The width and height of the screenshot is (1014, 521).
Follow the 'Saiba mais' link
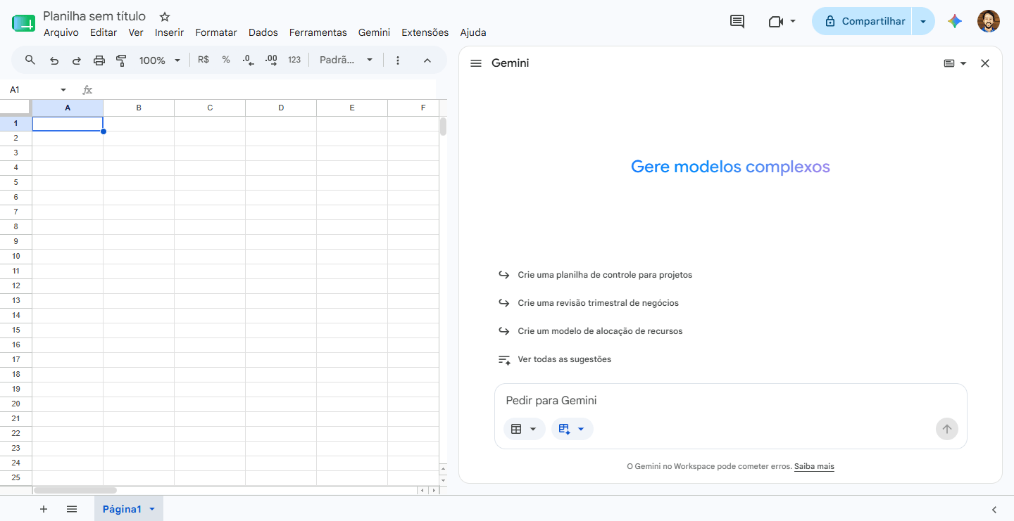click(x=814, y=466)
